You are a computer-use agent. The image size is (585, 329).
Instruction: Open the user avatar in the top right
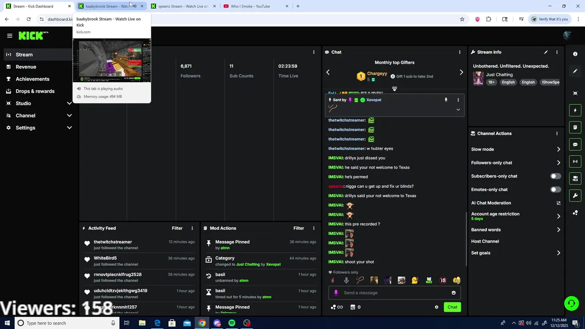coord(568,36)
